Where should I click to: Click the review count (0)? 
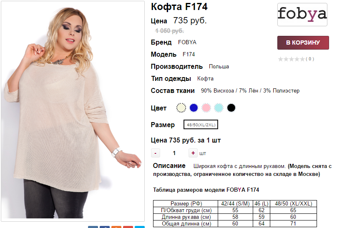(x=310, y=59)
